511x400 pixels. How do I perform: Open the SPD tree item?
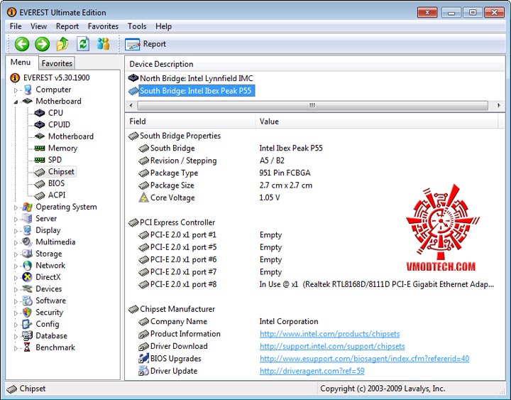pyautogui.click(x=55, y=160)
